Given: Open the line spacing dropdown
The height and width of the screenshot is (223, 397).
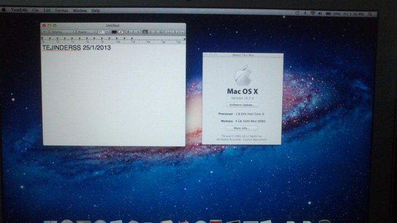Looking at the screenshot, I should (x=170, y=32).
